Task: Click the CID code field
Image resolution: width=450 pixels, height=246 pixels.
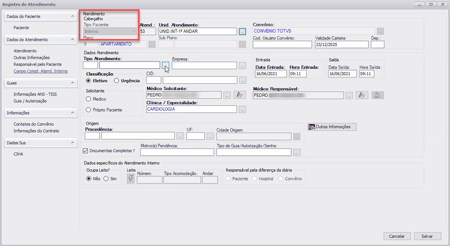Action: [x=153, y=80]
